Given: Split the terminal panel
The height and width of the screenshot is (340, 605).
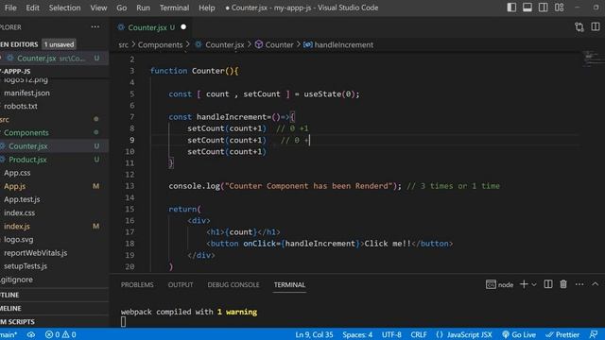Looking at the screenshot, I should (x=548, y=284).
